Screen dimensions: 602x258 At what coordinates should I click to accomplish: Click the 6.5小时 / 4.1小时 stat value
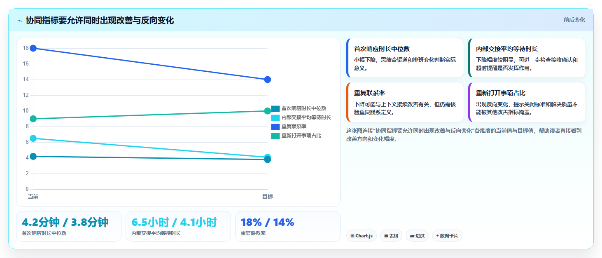(x=174, y=223)
